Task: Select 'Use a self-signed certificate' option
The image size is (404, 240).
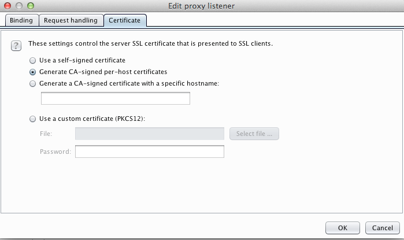Action: pos(33,60)
